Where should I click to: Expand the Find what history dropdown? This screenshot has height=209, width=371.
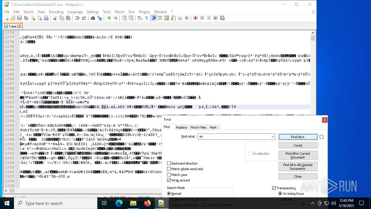tap(272, 136)
